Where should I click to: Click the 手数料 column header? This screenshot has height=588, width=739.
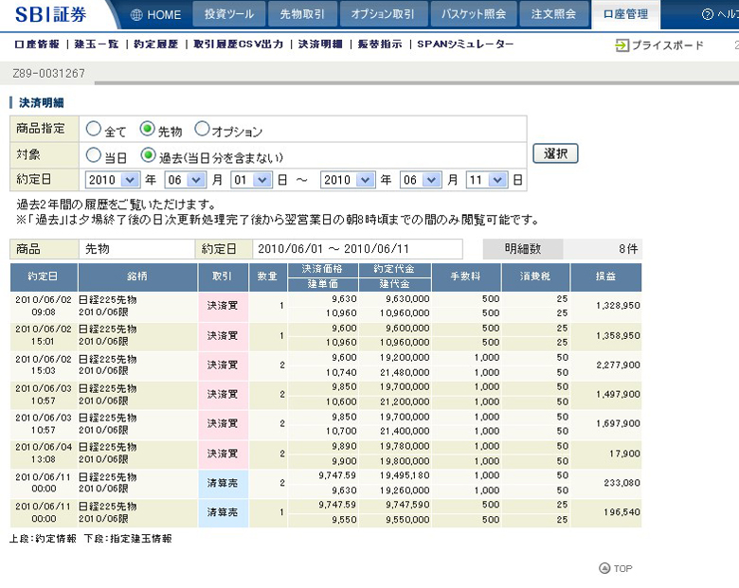coord(465,276)
